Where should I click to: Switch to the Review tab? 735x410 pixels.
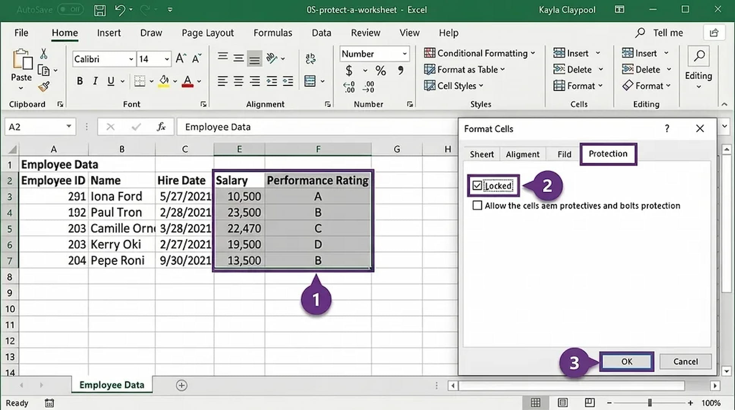[x=365, y=33]
